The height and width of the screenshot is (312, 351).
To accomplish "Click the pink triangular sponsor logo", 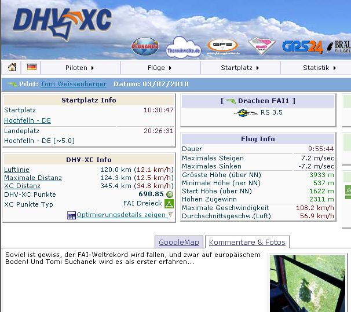I will pos(261,46).
